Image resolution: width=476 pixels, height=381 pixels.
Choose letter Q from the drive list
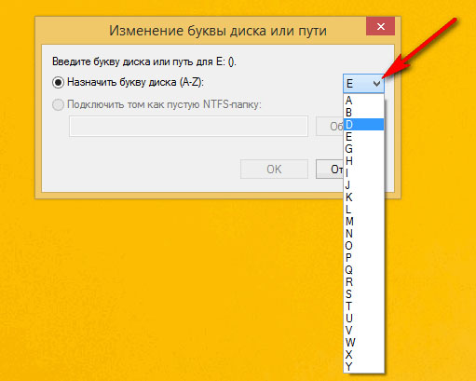pyautogui.click(x=363, y=270)
